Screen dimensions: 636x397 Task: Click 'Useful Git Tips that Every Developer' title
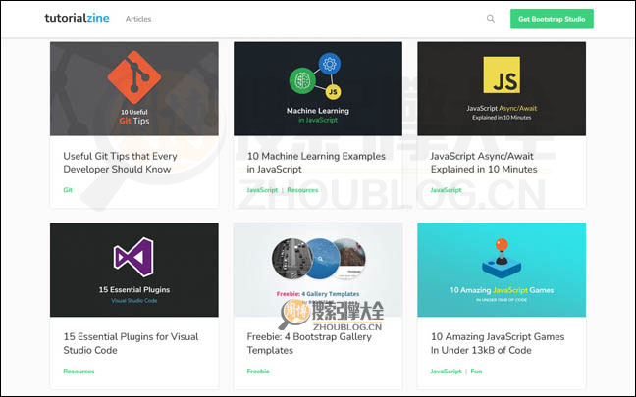coord(118,162)
